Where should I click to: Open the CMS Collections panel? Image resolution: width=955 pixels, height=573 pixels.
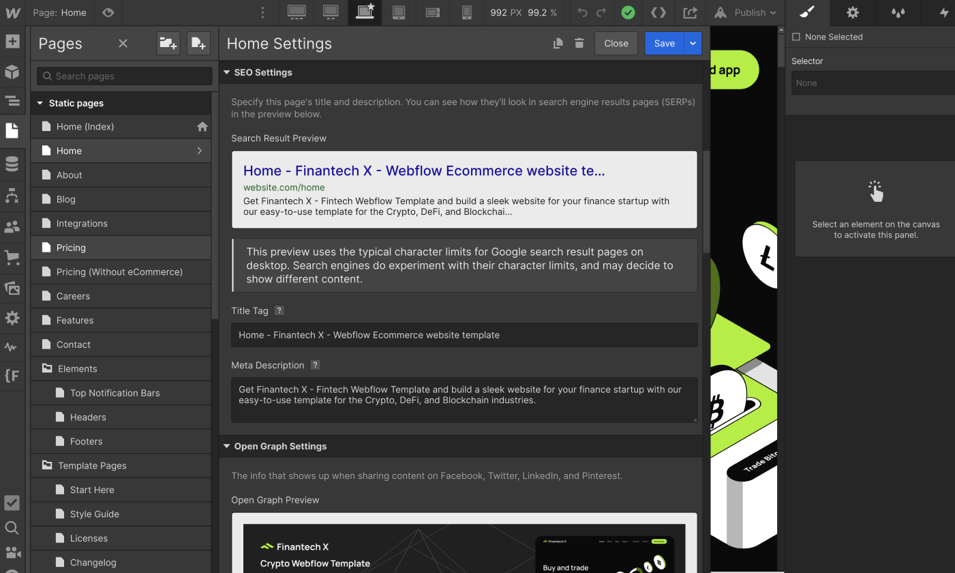point(12,163)
